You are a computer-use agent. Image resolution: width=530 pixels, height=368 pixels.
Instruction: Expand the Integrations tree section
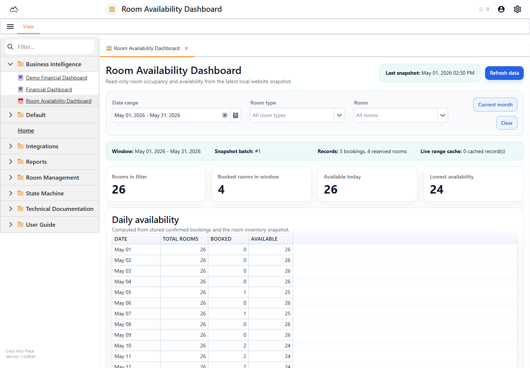[10, 146]
